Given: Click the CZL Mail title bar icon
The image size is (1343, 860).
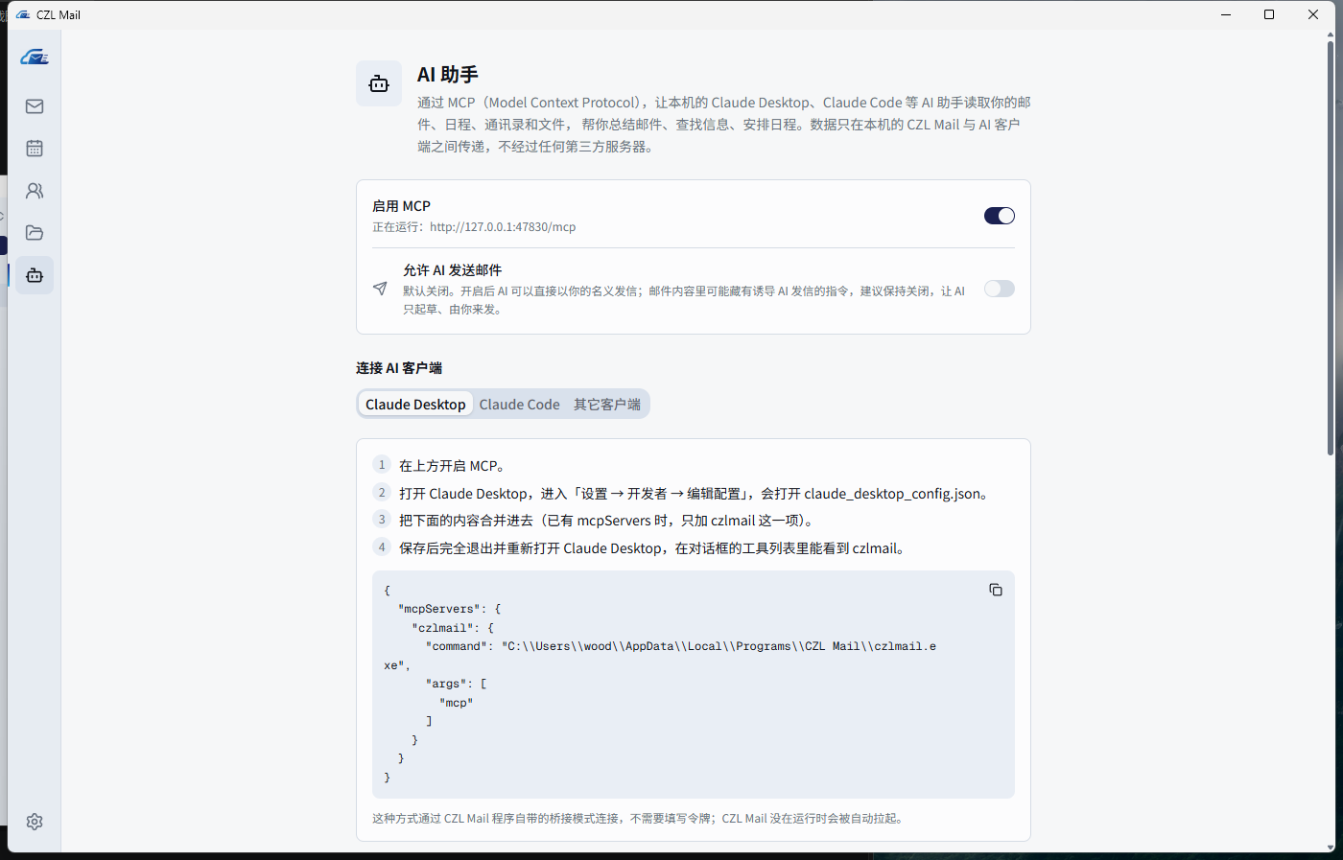Looking at the screenshot, I should 23,14.
